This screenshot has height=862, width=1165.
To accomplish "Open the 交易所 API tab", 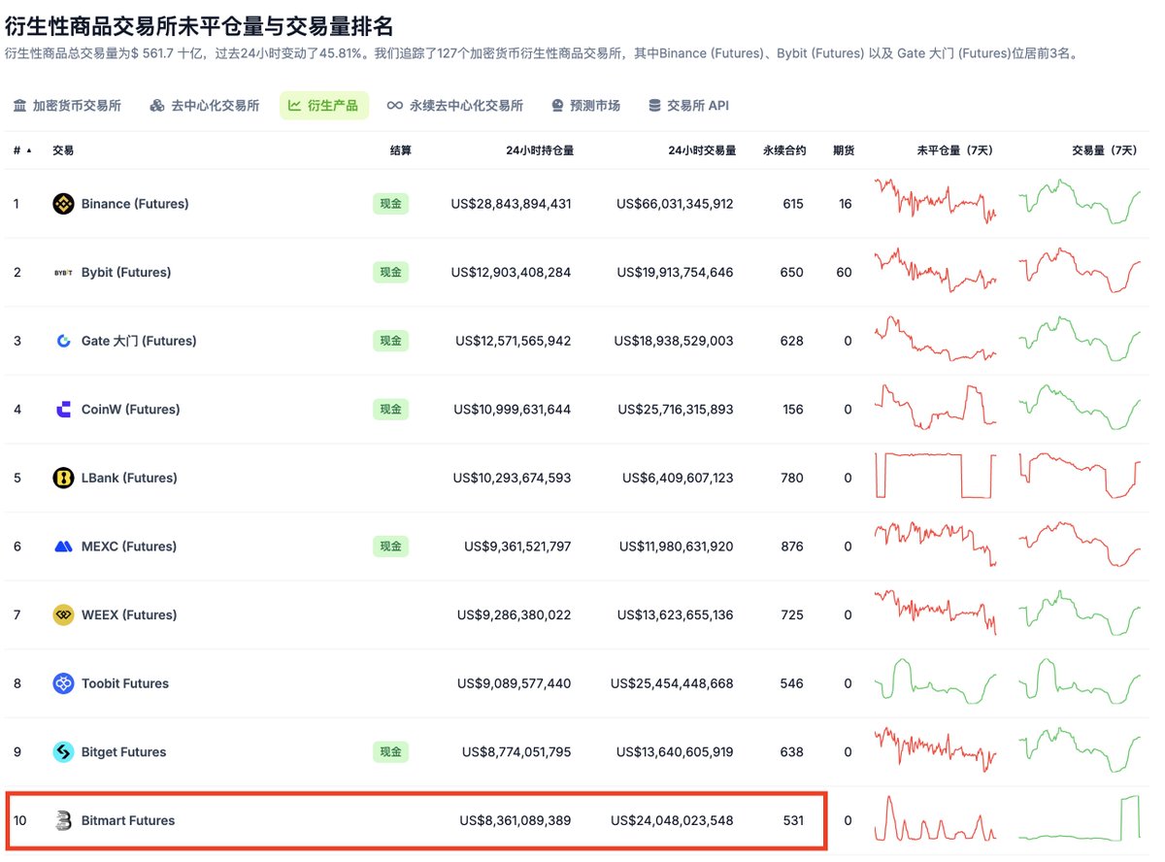I will [x=688, y=106].
